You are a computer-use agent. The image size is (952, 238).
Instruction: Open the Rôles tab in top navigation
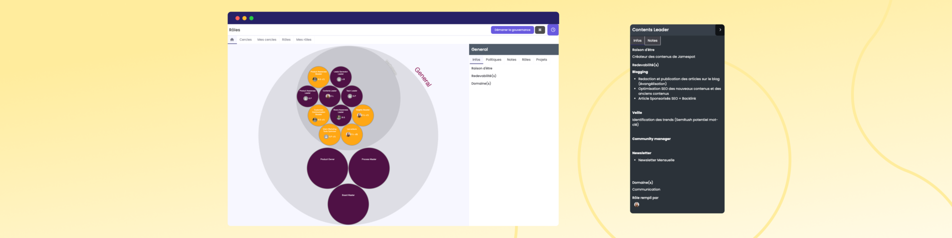[286, 39]
